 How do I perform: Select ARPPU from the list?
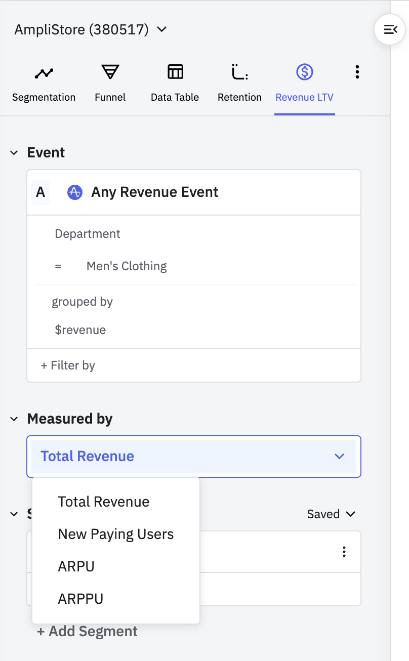point(80,599)
